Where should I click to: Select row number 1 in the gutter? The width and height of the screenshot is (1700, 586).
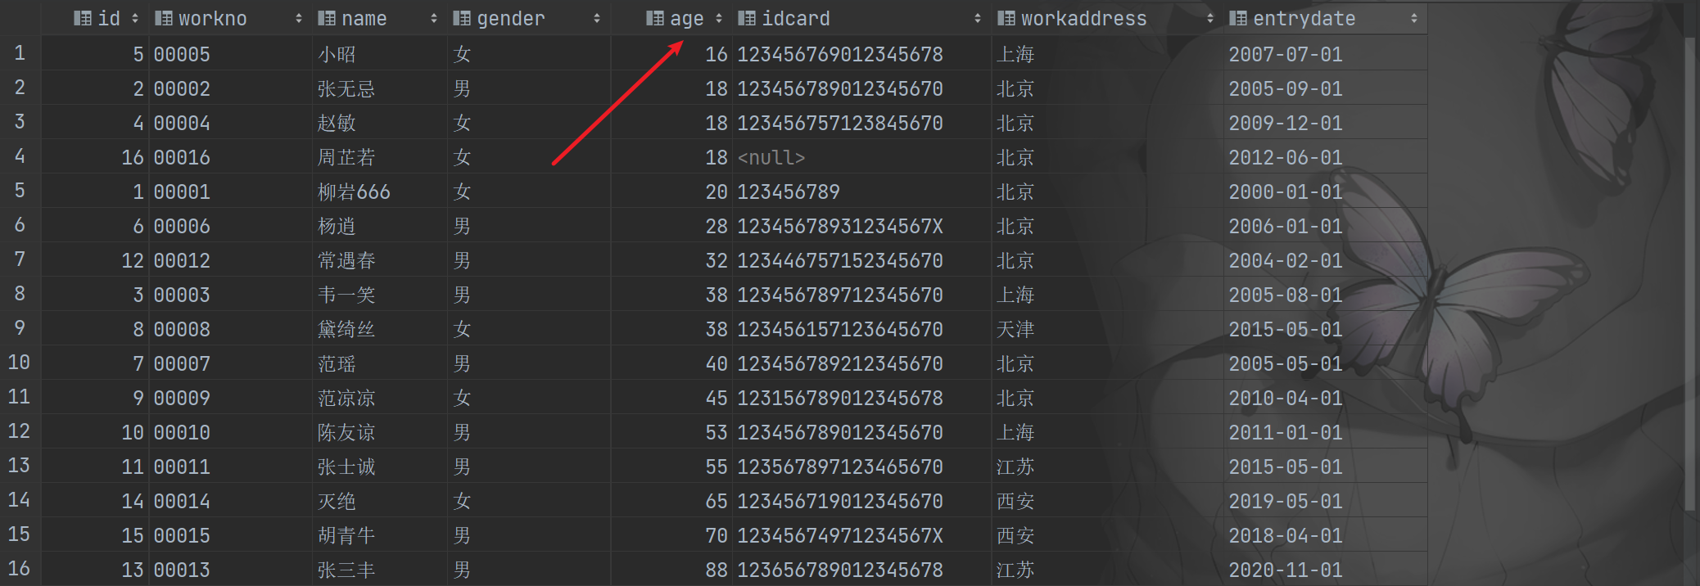[x=20, y=53]
